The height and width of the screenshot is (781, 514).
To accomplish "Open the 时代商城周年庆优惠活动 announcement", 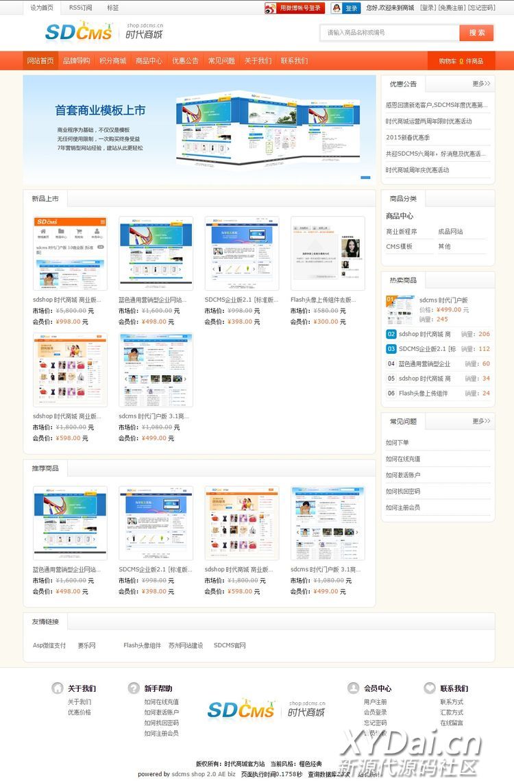I will tap(417, 170).
